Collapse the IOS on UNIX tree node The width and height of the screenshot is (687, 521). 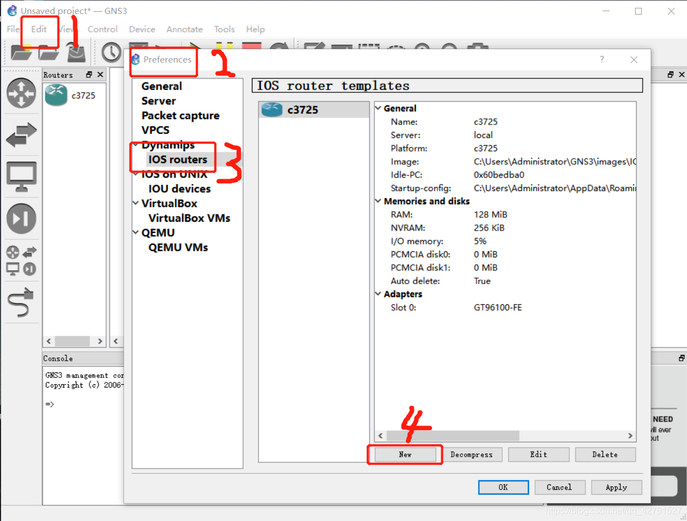[x=136, y=174]
